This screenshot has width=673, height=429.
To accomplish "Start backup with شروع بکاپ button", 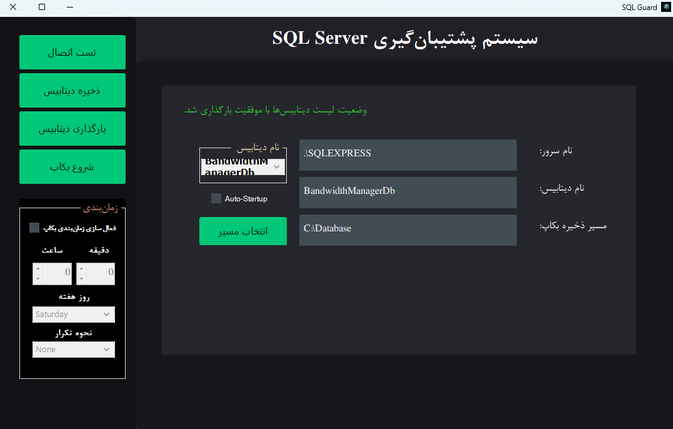I will point(72,166).
